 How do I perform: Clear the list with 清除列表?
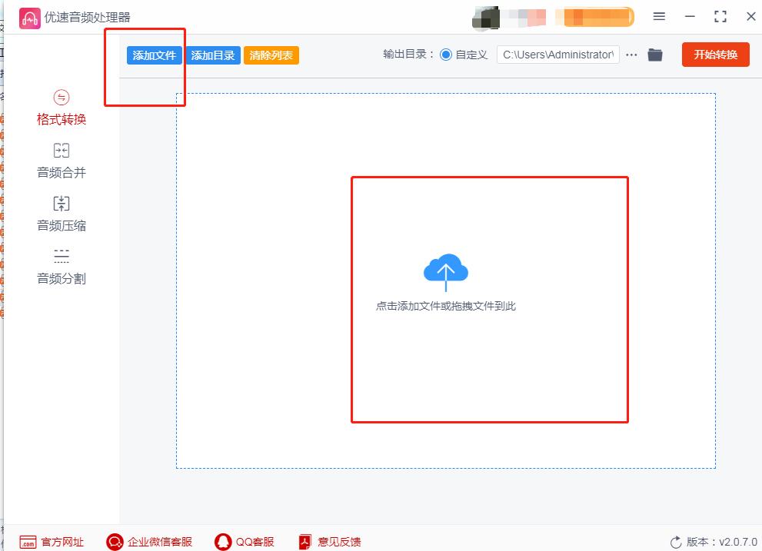coord(271,55)
